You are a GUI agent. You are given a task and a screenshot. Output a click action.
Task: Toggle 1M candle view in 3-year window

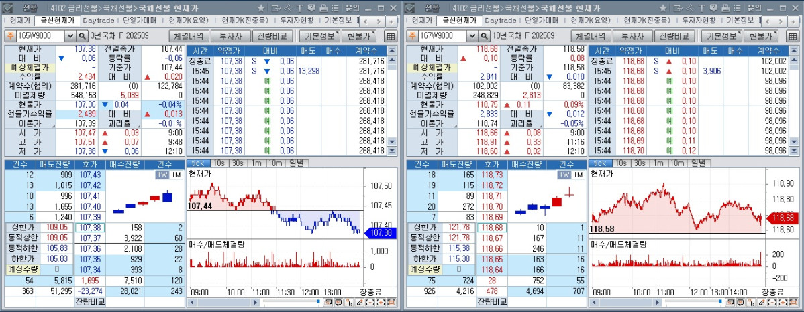tap(175, 175)
